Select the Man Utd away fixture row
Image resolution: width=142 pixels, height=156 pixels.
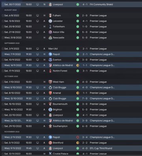(72, 49)
